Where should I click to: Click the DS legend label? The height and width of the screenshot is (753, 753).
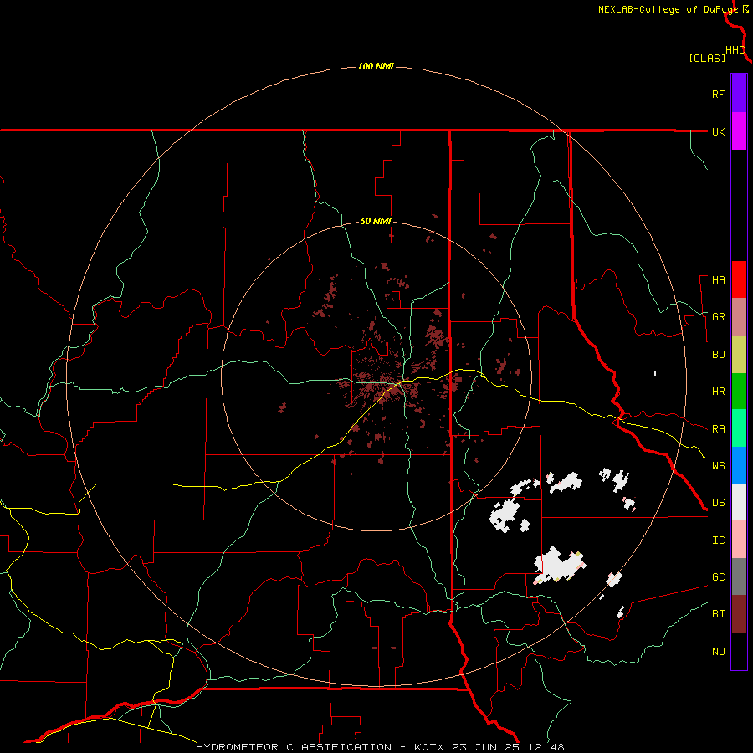718,503
